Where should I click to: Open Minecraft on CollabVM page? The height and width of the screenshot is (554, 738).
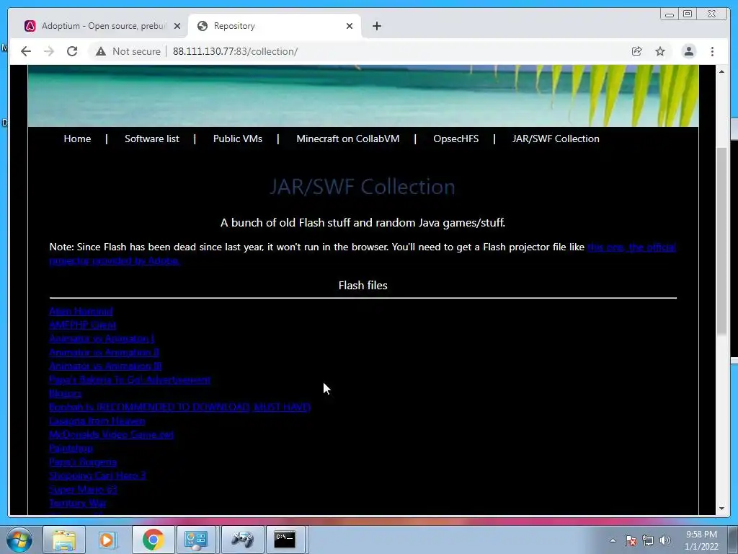[x=348, y=138]
